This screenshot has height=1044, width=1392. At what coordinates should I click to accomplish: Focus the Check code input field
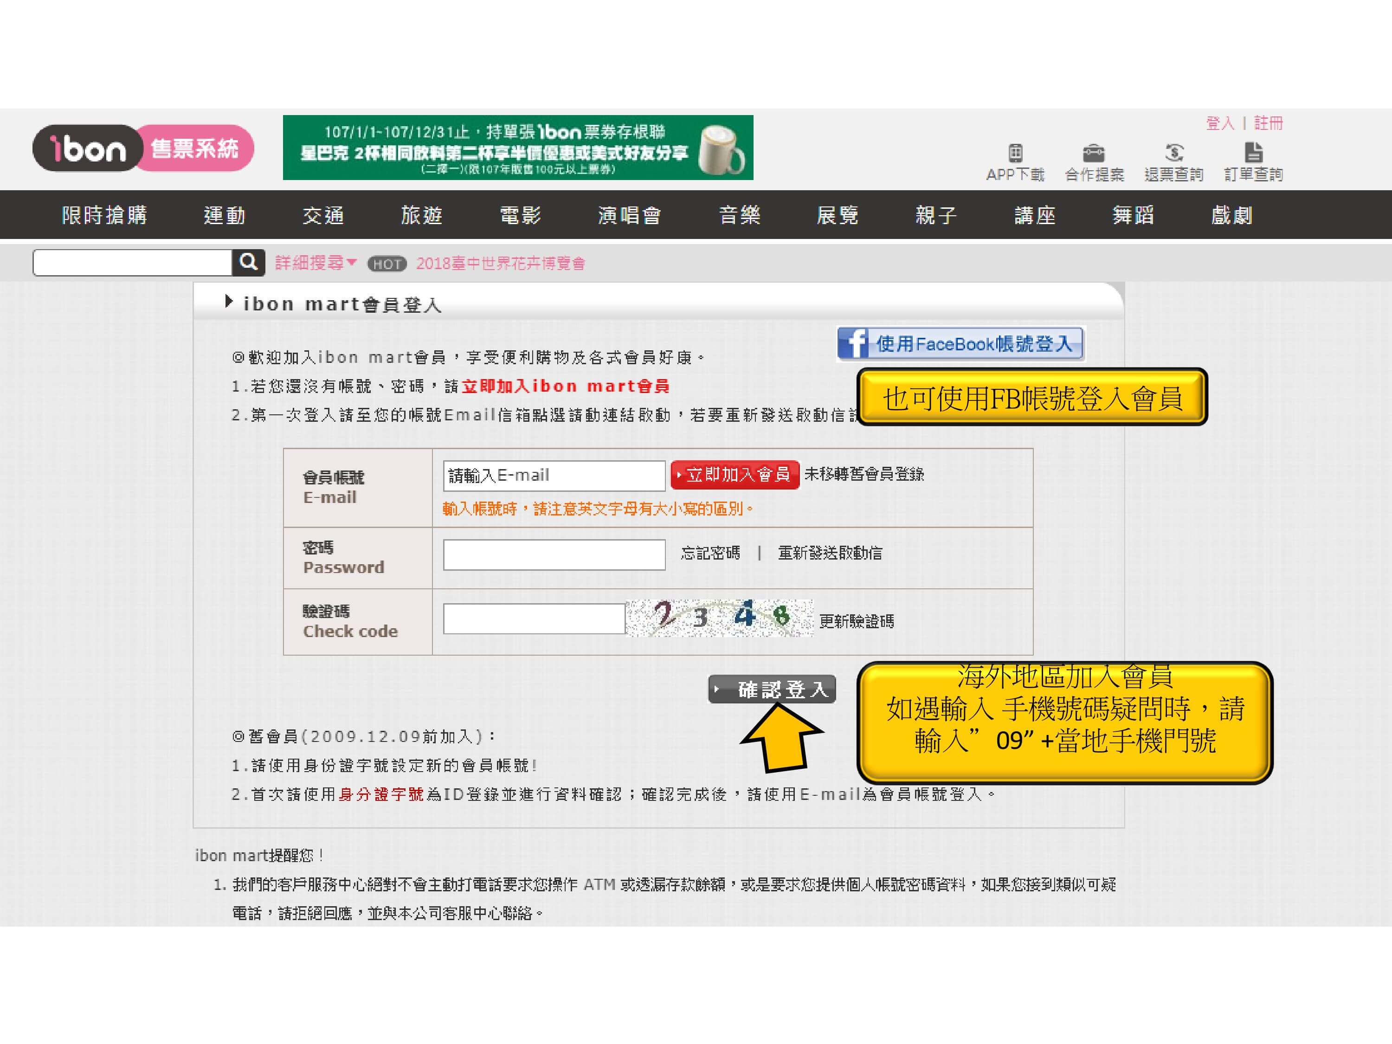pos(534,619)
